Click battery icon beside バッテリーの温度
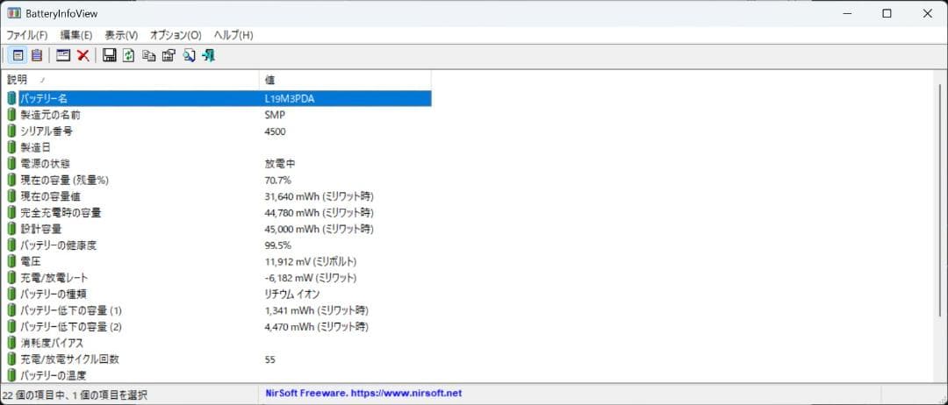The image size is (948, 405). [11, 375]
